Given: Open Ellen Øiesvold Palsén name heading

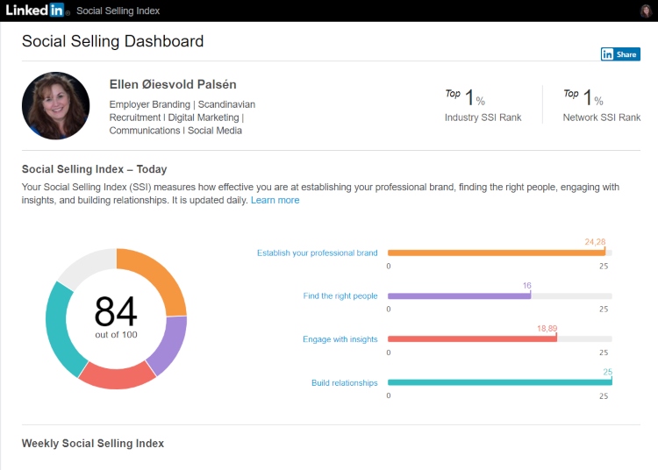Looking at the screenshot, I should (x=173, y=84).
